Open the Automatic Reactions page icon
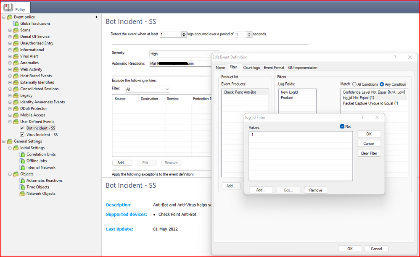This screenshot has height=257, width=420. coord(23,181)
